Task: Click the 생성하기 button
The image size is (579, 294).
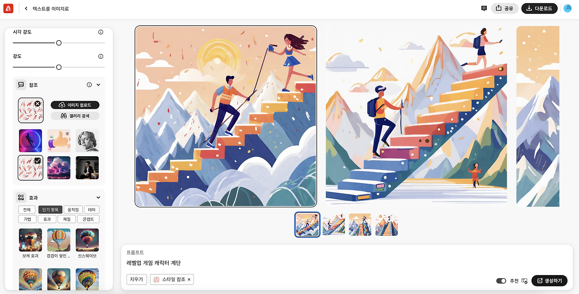Action: pyautogui.click(x=549, y=281)
